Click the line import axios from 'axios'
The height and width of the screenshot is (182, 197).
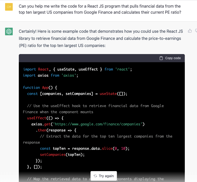(x=51, y=75)
